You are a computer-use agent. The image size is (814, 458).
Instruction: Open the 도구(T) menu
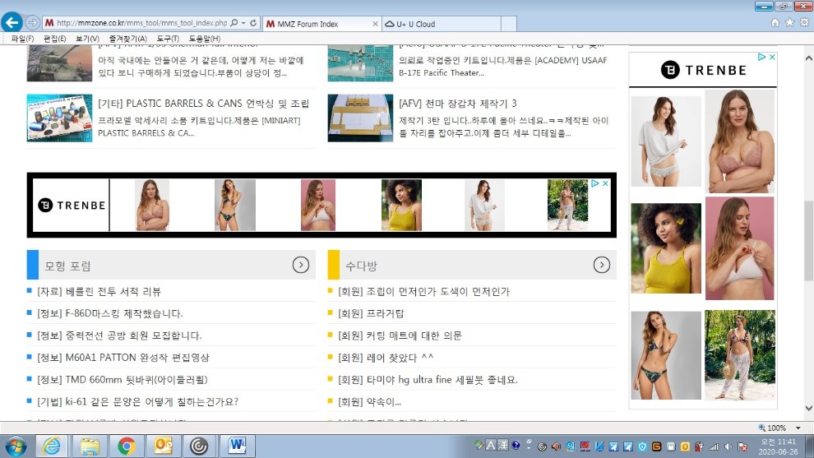pyautogui.click(x=168, y=39)
